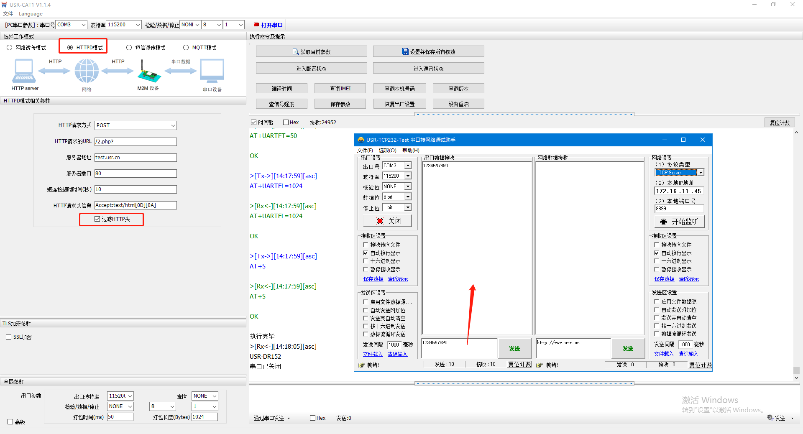This screenshot has width=803, height=434.
Task: Click the network globe icon
Action: coord(87,71)
